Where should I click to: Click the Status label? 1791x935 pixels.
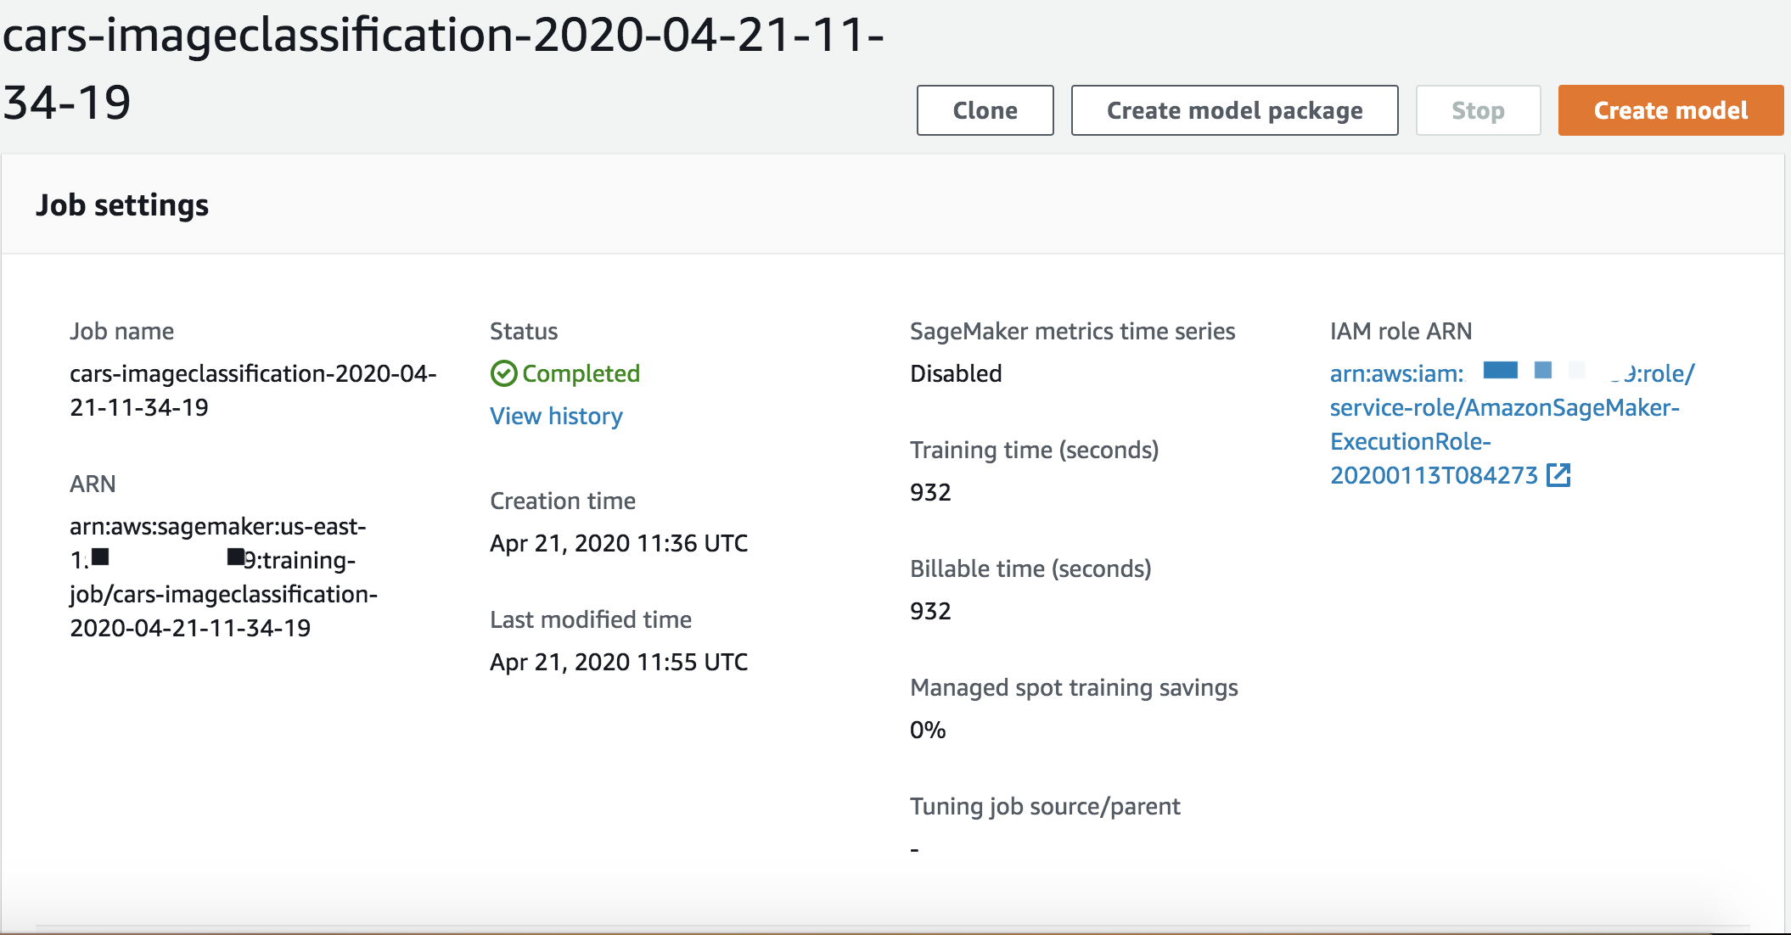pyautogui.click(x=524, y=331)
